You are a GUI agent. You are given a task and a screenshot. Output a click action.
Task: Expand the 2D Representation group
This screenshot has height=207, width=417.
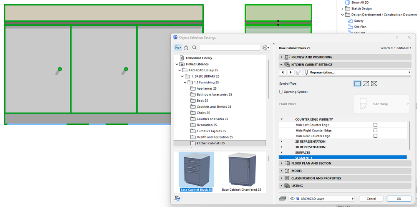[282, 141]
